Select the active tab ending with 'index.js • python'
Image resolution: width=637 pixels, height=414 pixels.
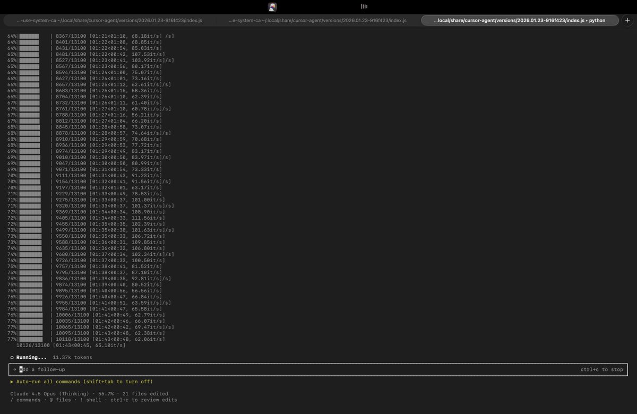pyautogui.click(x=521, y=20)
